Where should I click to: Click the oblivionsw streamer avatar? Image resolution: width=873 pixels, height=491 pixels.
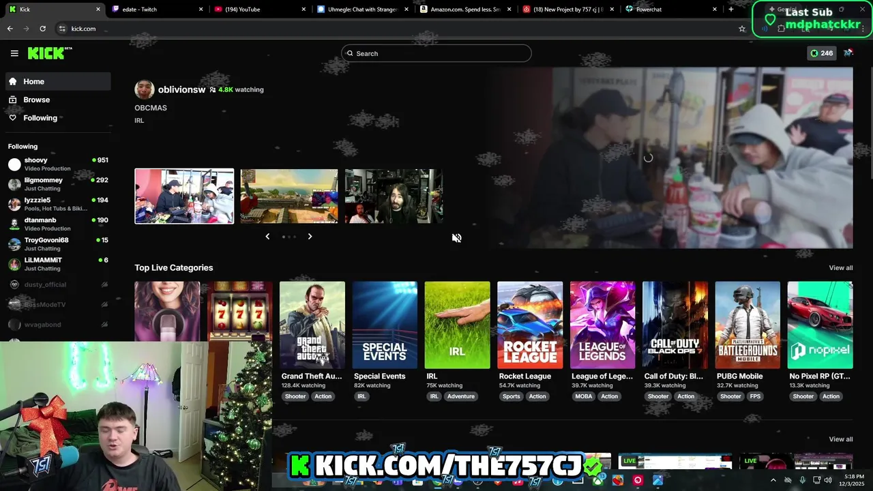144,89
